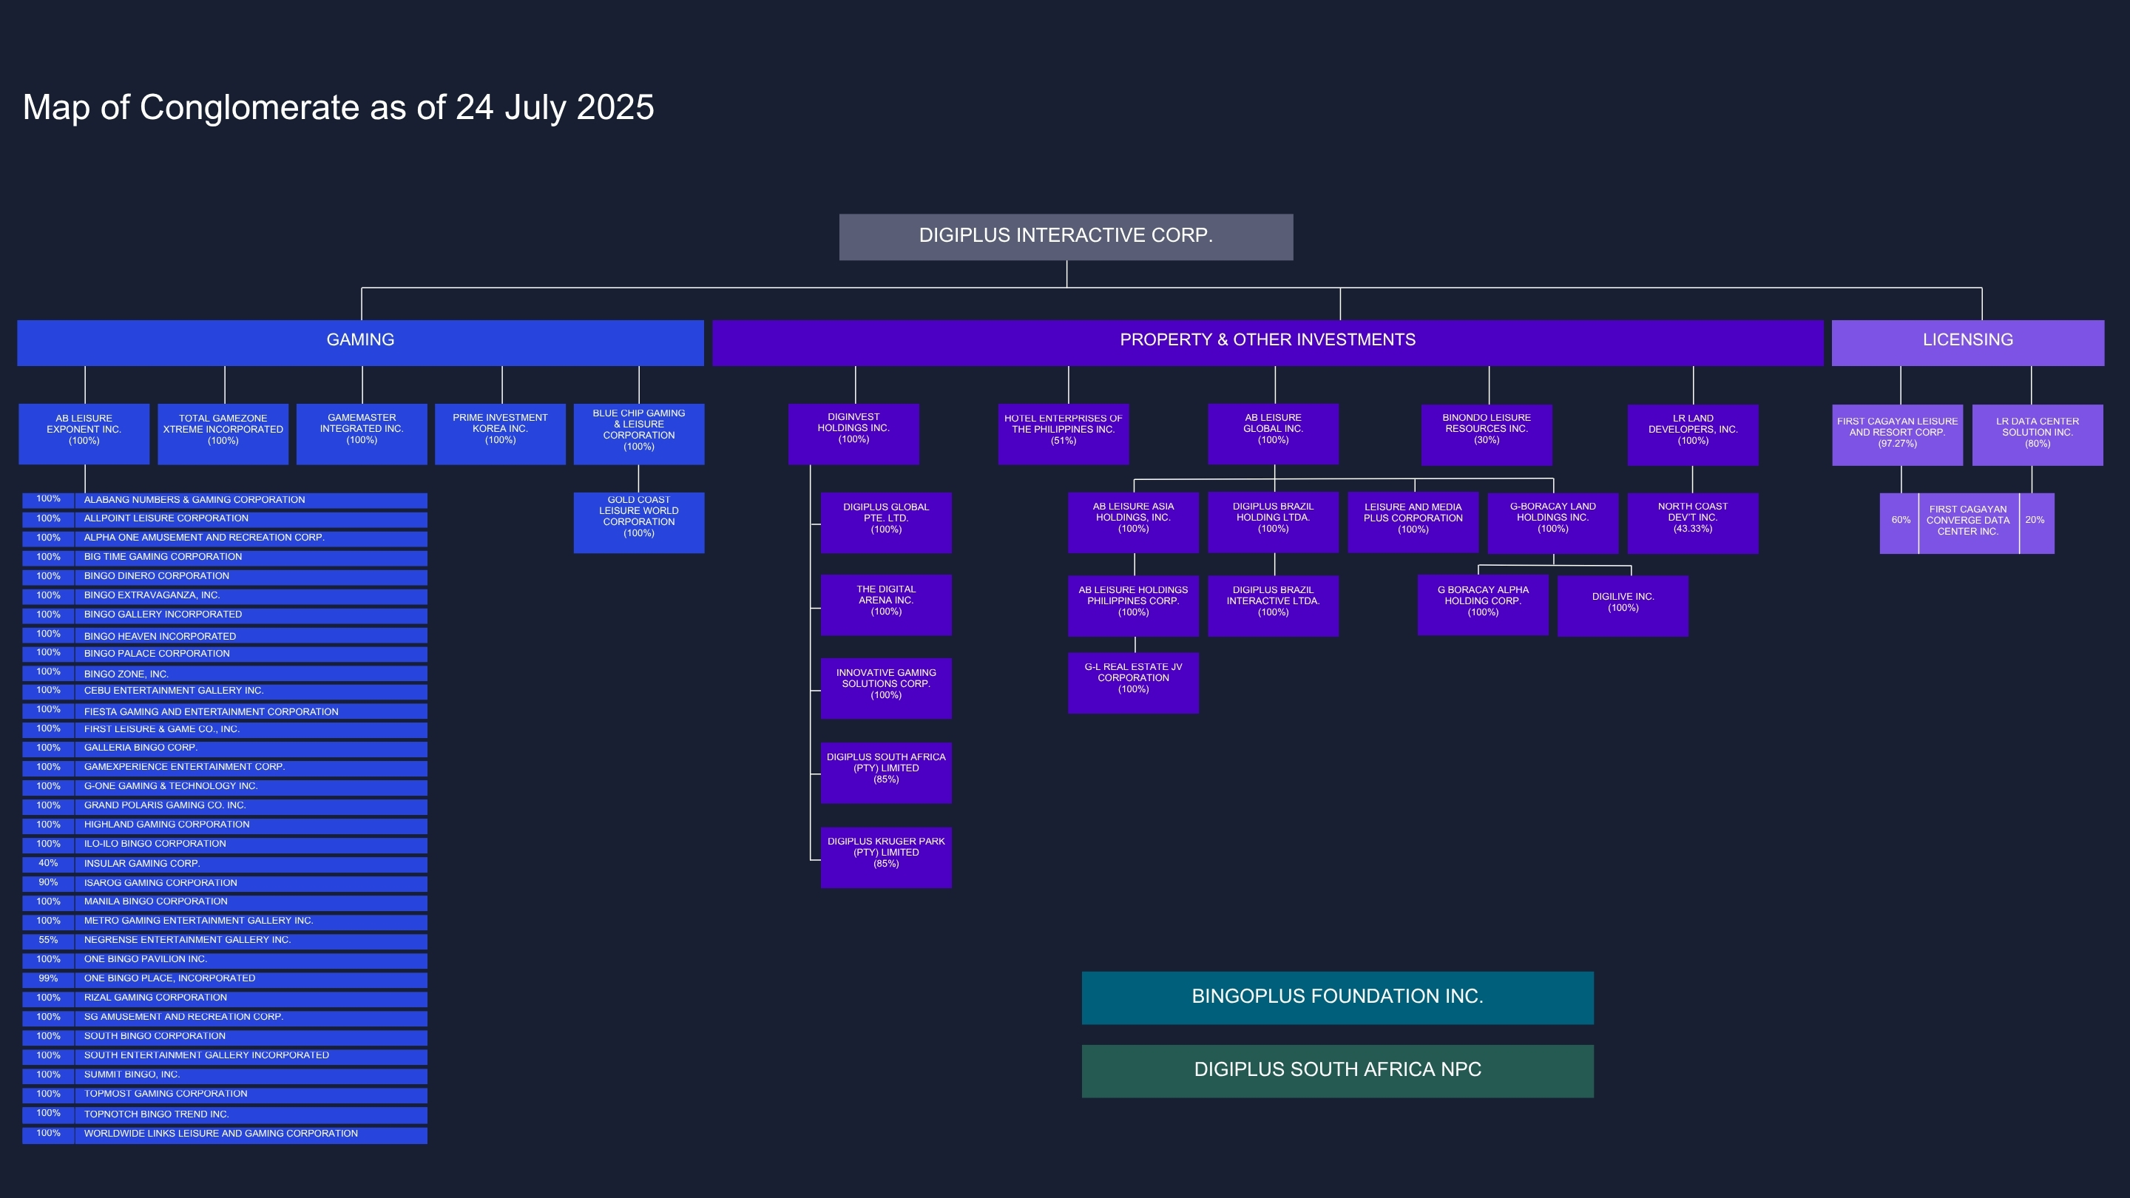
Task: Select FIRST CAGAYAN CONVERGE DATA CENTER INC.
Action: [1968, 524]
